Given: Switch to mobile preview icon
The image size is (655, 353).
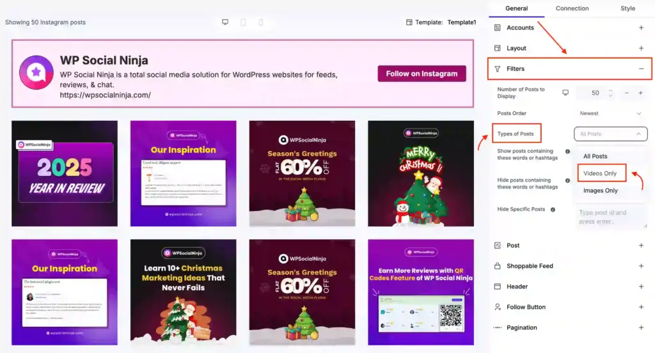Looking at the screenshot, I should point(261,22).
